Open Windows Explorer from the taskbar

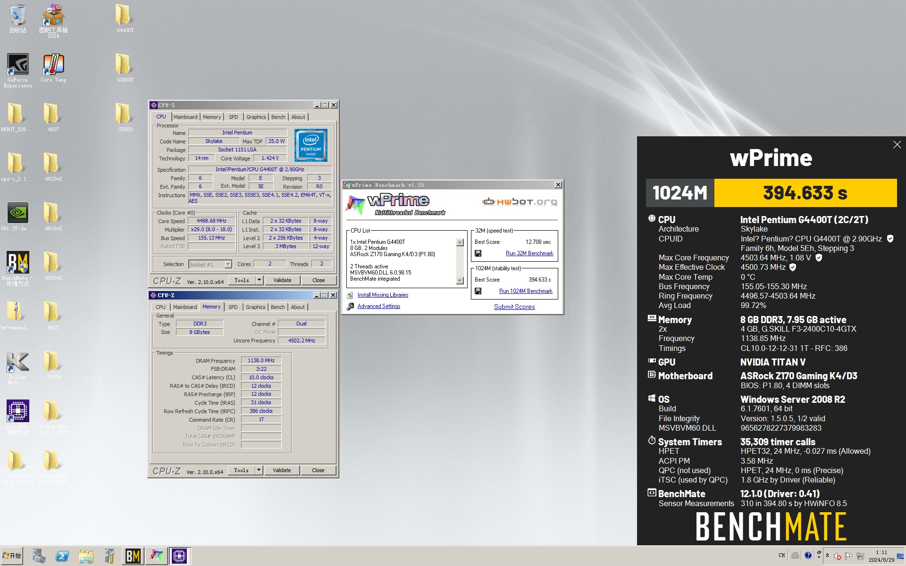pos(86,556)
